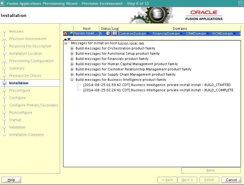Click the window menu icon in title bar

click(x=2, y=3)
